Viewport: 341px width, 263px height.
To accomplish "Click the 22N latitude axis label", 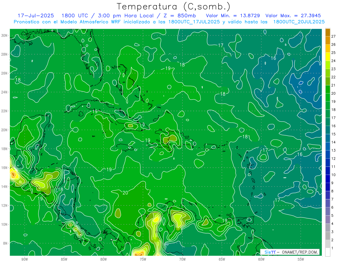I will (5, 111).
